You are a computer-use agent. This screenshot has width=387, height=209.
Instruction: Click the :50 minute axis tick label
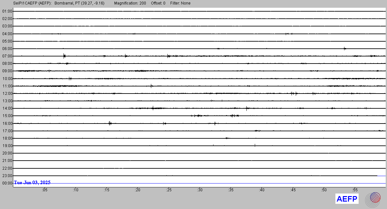click(x=324, y=190)
